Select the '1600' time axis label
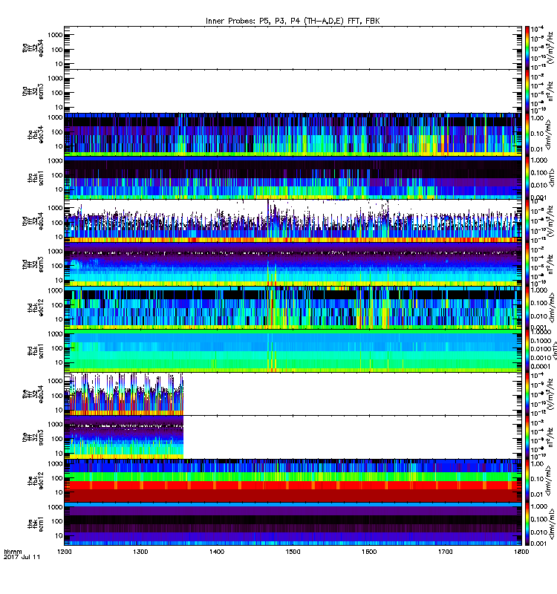The image size is (557, 594). 369,552
